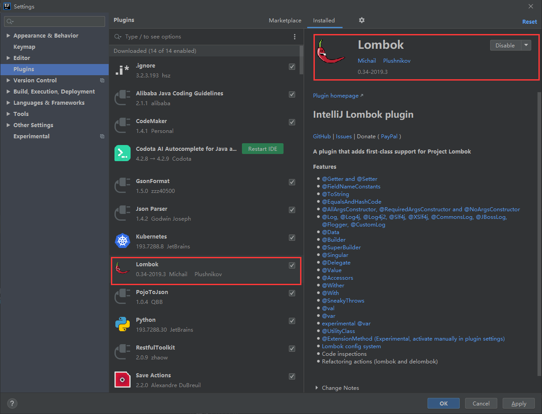Open the plugins gear settings menu
542x414 pixels.
(362, 20)
